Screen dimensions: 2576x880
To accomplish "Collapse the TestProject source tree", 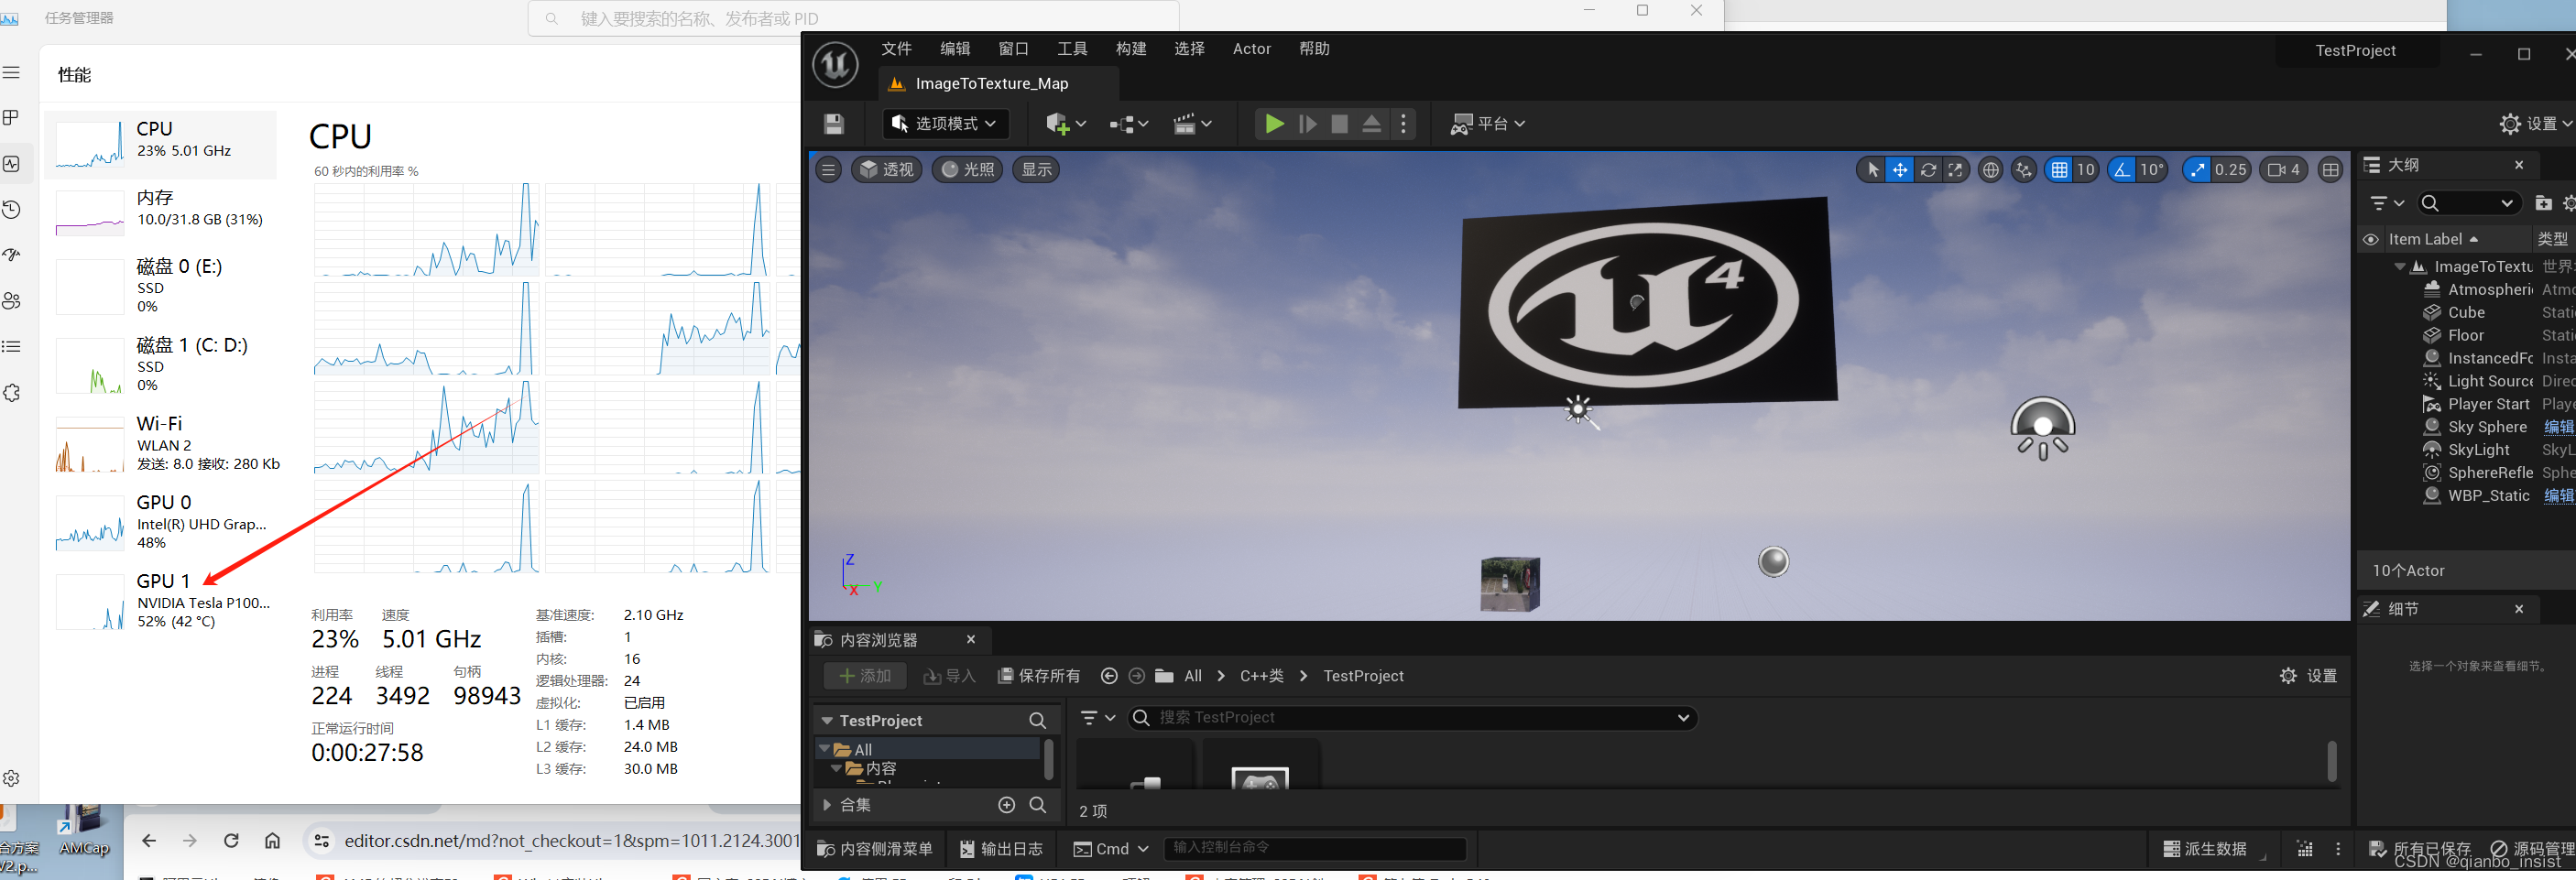I will [827, 721].
